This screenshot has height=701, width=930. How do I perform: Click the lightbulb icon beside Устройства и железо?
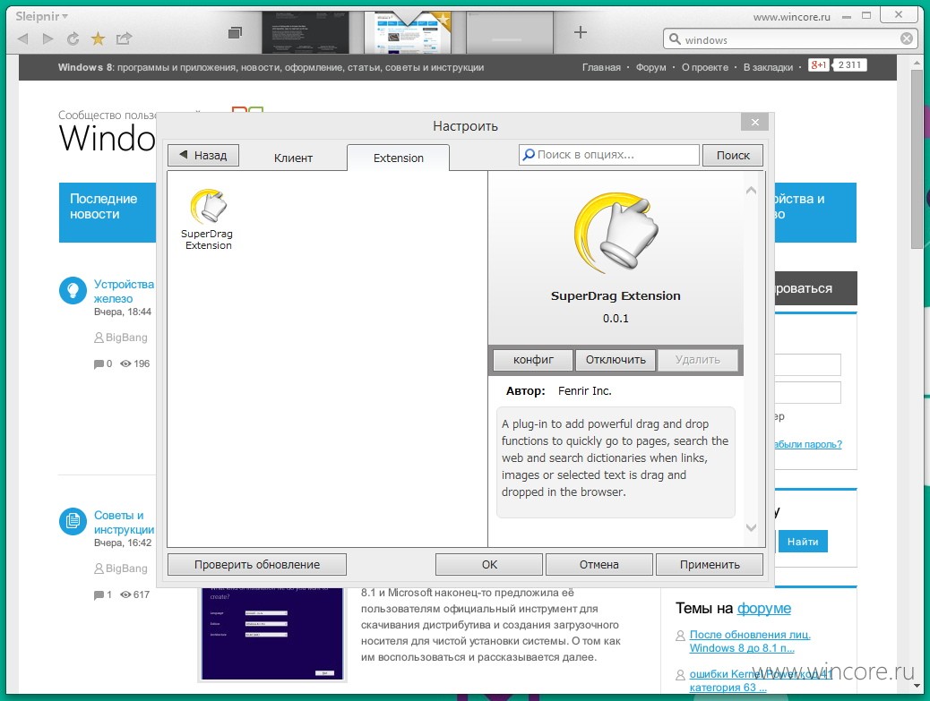pos(73,290)
